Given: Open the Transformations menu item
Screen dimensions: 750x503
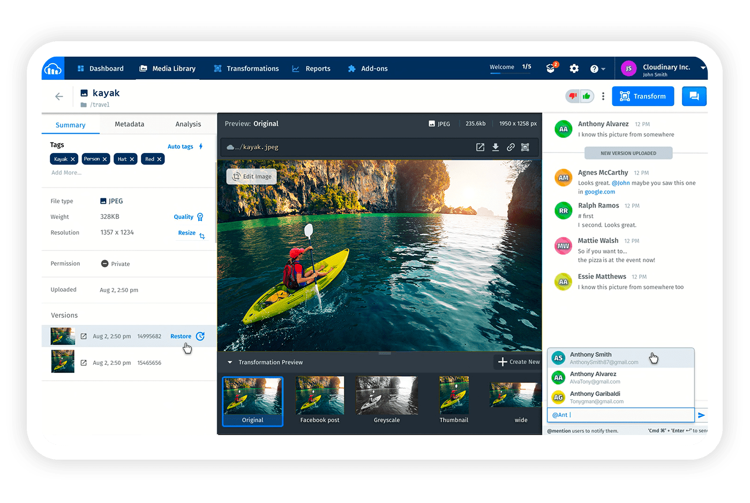Looking at the screenshot, I should 246,68.
